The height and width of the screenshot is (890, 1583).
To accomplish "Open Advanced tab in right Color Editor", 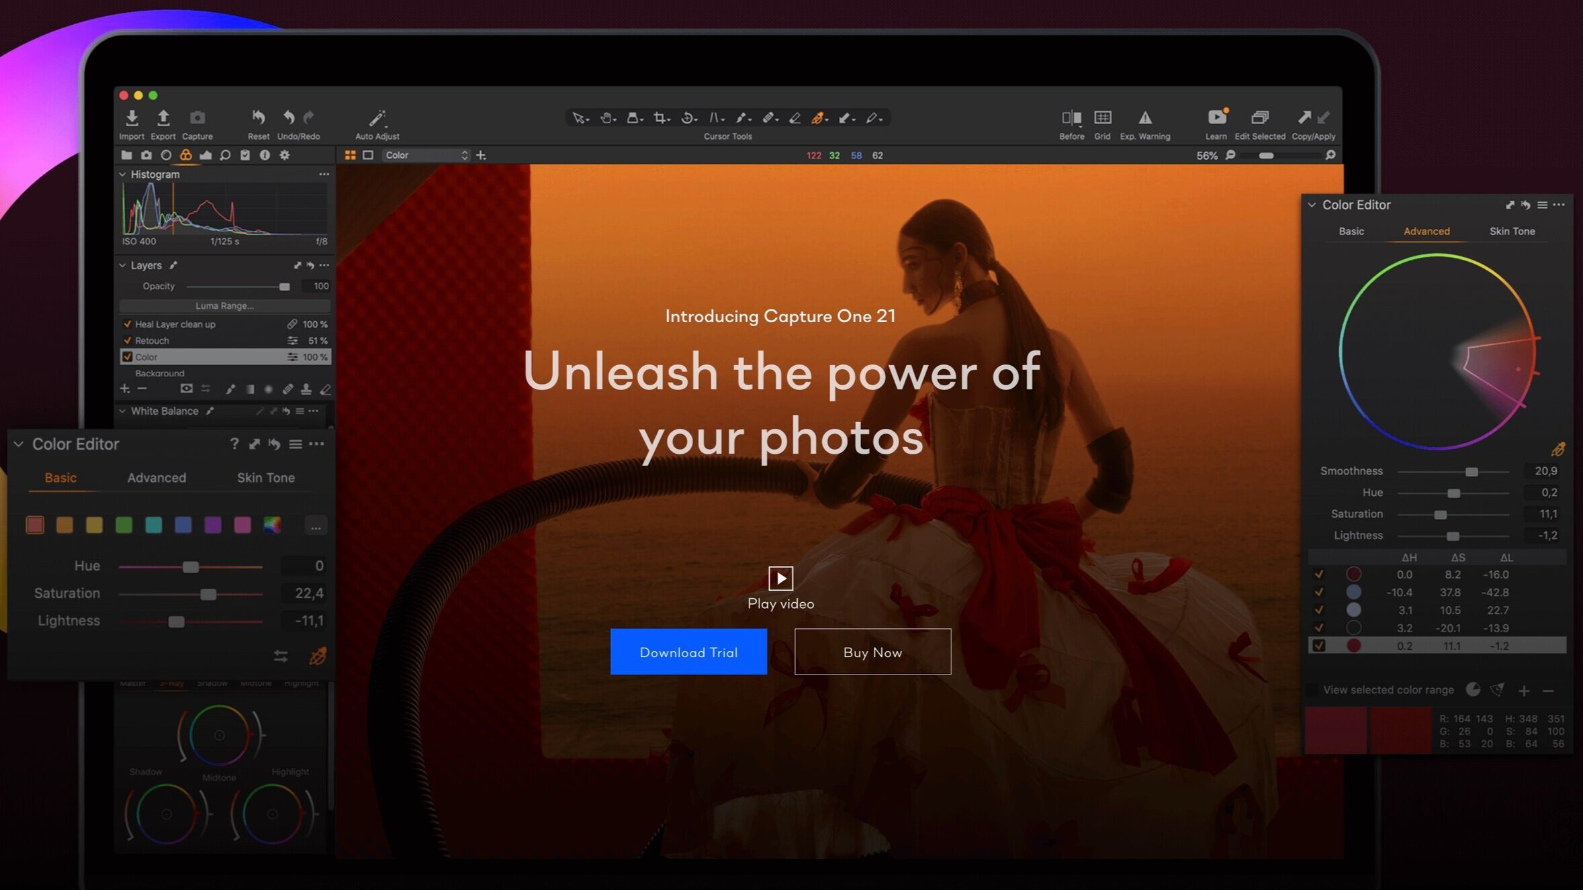I will tap(1427, 231).
